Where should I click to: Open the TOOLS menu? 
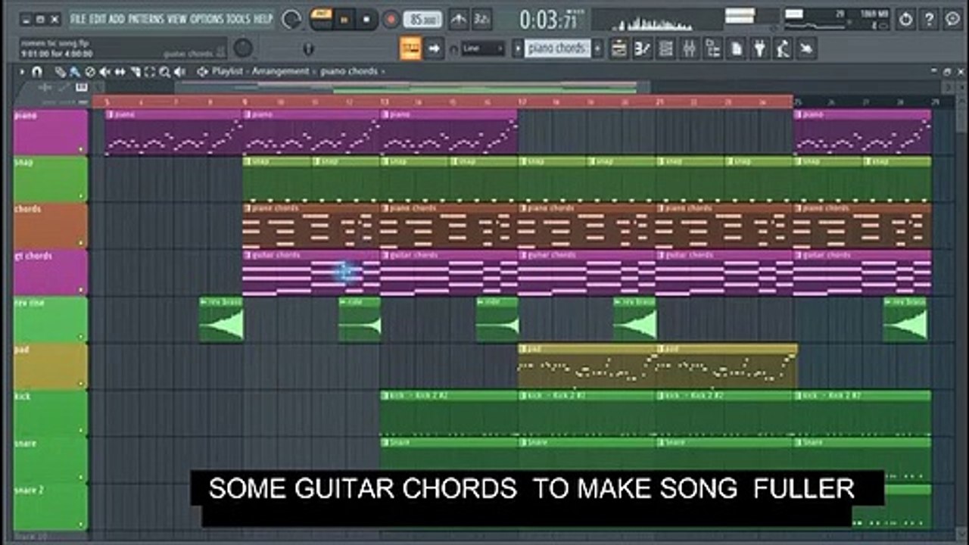238,18
